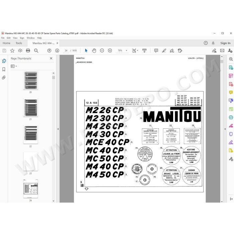Click the Export PDF tool in right panel
Viewport: 234px width, 234px height.
[x=231, y=68]
